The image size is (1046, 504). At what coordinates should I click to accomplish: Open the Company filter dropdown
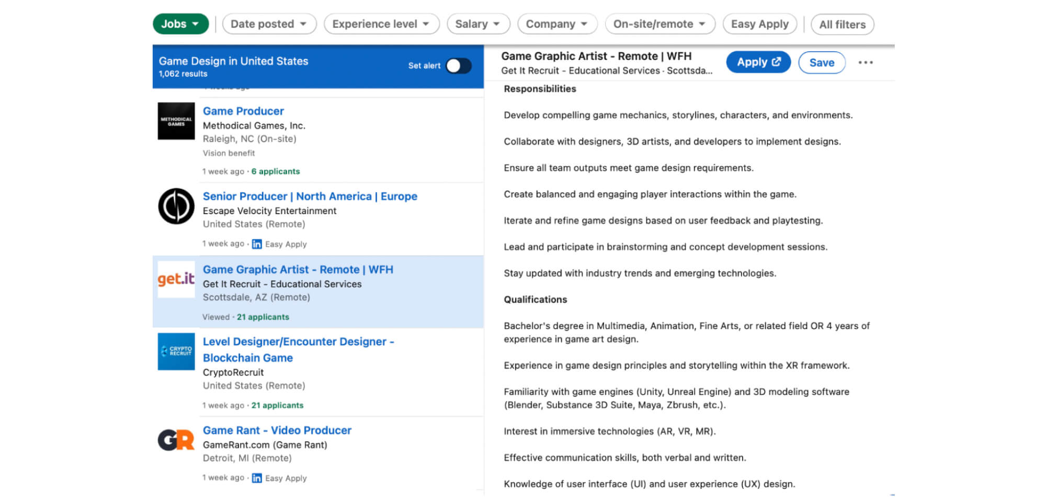click(556, 24)
